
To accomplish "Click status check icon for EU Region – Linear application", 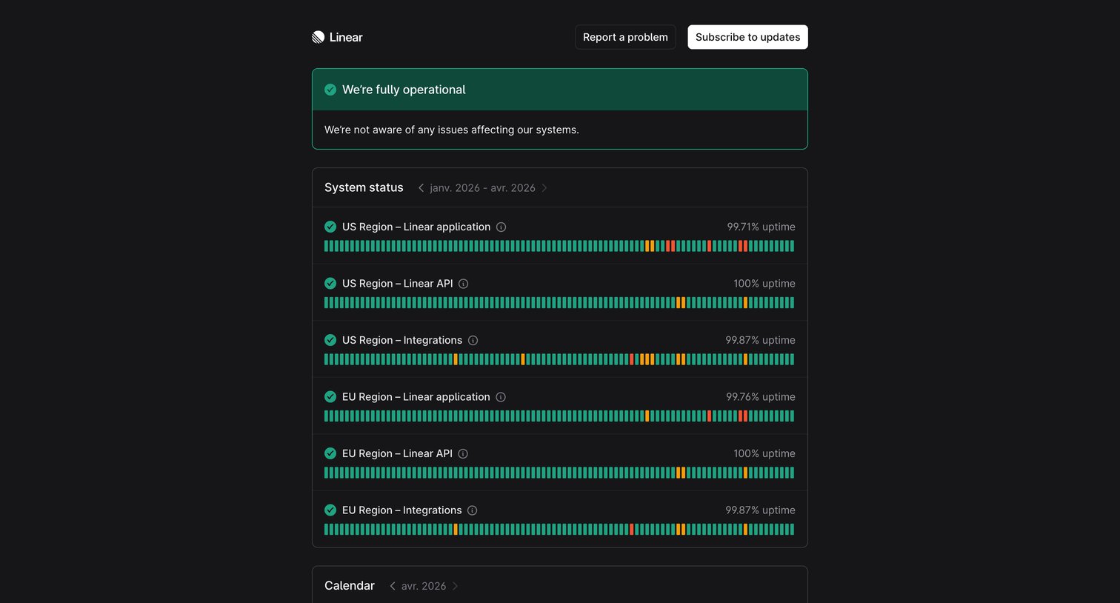I will pos(330,396).
